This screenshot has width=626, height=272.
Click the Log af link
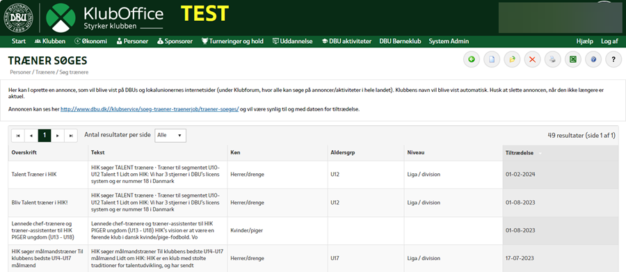tap(609, 41)
